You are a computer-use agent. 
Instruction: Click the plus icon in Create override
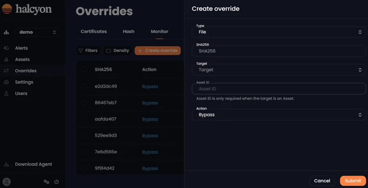click(x=140, y=50)
